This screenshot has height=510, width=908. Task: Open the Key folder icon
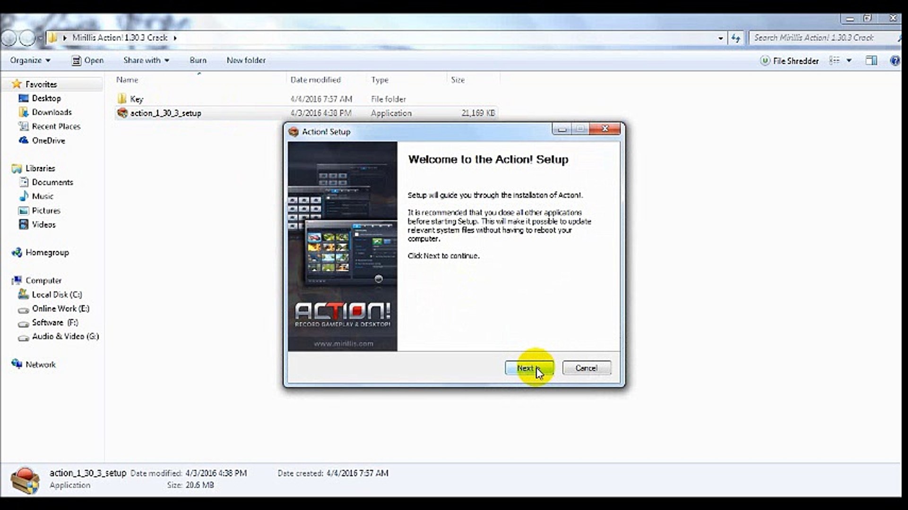tap(122, 99)
